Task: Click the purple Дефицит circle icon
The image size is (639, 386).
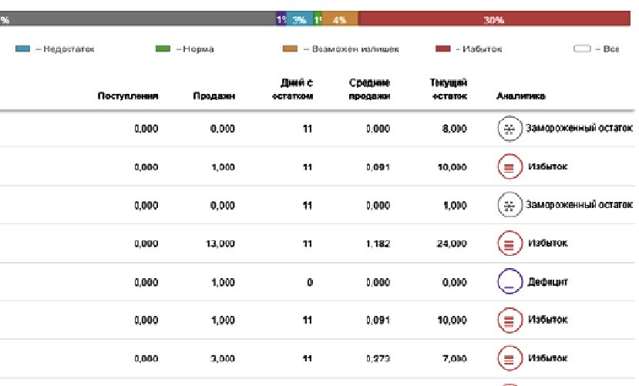Action: tap(508, 282)
